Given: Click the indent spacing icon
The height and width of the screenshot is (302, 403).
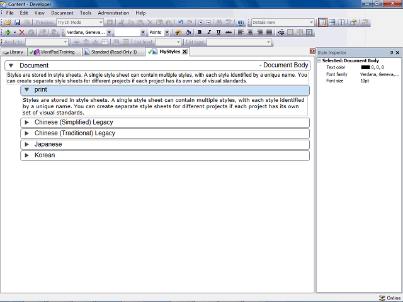Looking at the screenshot, I should [281, 32].
